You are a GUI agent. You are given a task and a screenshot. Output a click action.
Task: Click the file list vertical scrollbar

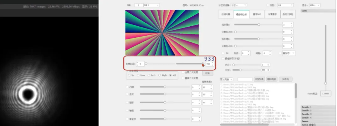click(x=296, y=90)
